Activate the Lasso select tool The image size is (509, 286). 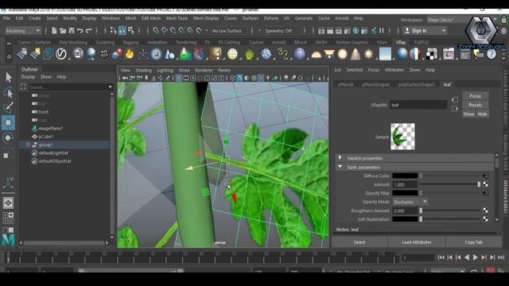[9, 93]
